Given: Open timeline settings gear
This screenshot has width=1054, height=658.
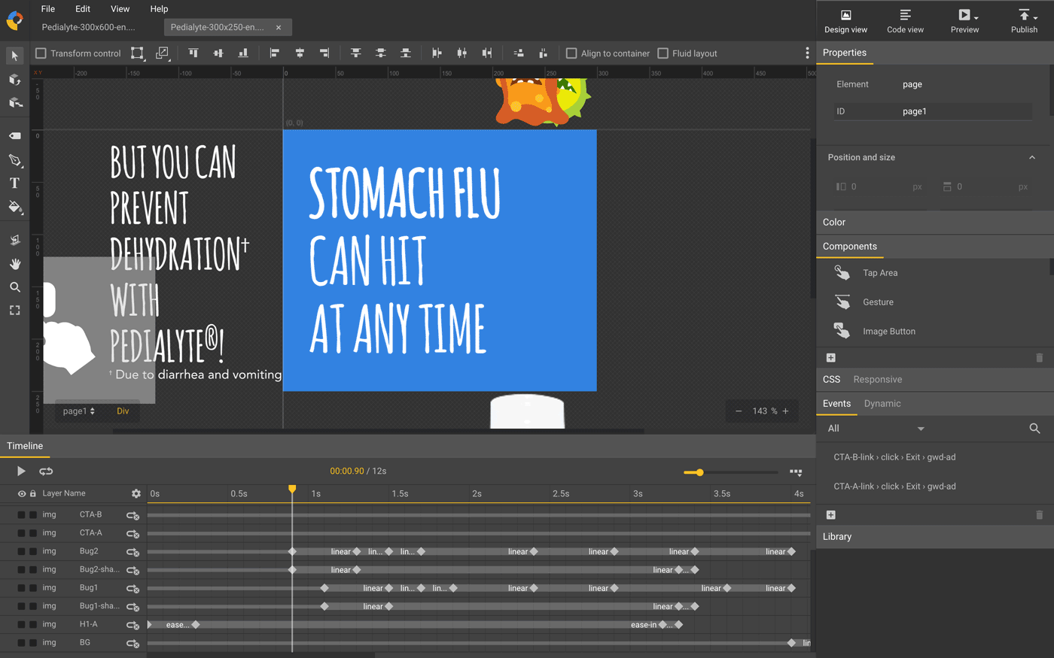Looking at the screenshot, I should [136, 494].
